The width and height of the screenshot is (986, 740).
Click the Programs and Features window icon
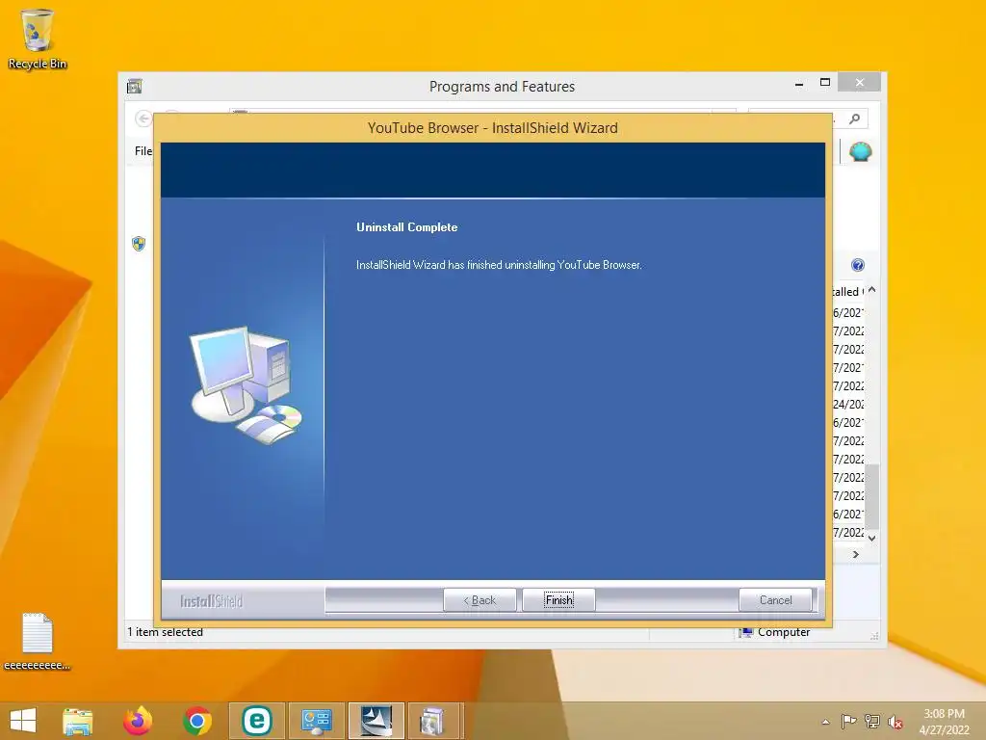[x=135, y=86]
